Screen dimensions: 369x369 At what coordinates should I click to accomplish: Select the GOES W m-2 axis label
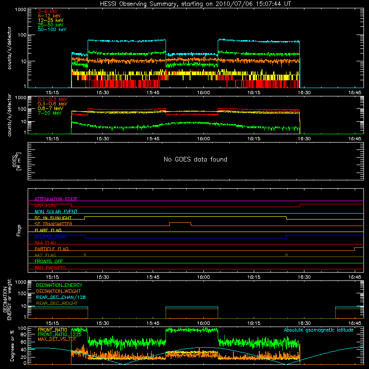pyautogui.click(x=17, y=161)
